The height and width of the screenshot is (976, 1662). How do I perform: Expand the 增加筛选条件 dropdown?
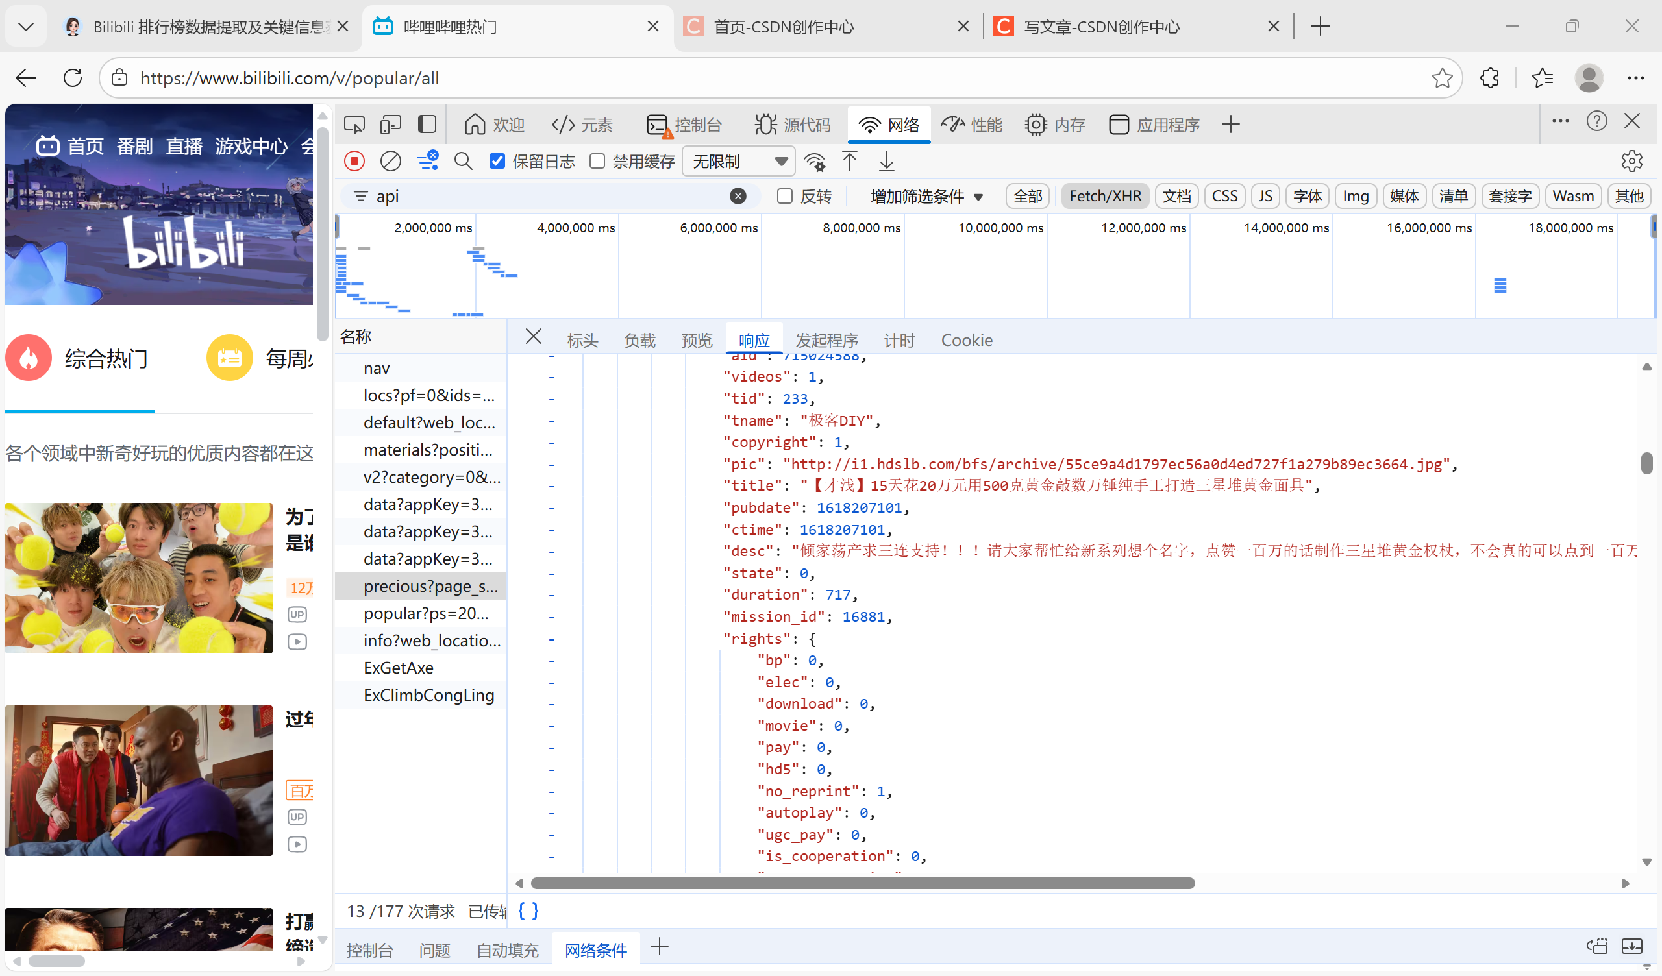tap(926, 196)
